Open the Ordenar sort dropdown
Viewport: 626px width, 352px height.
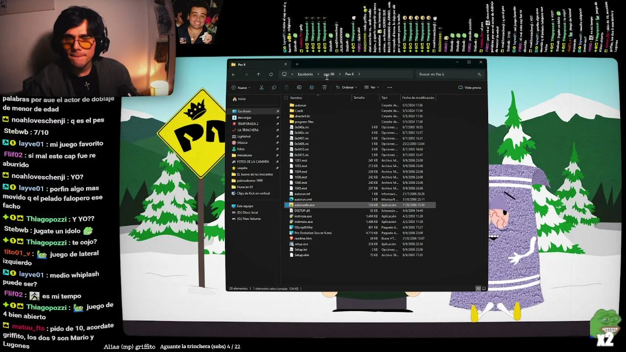tap(346, 88)
